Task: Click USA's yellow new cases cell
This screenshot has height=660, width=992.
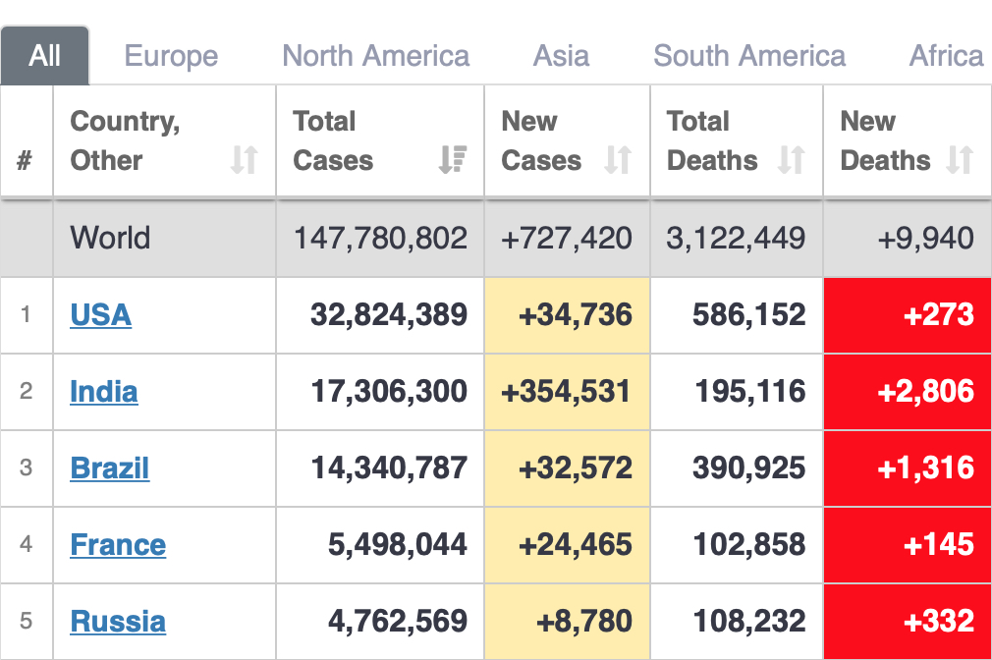Action: pos(567,315)
